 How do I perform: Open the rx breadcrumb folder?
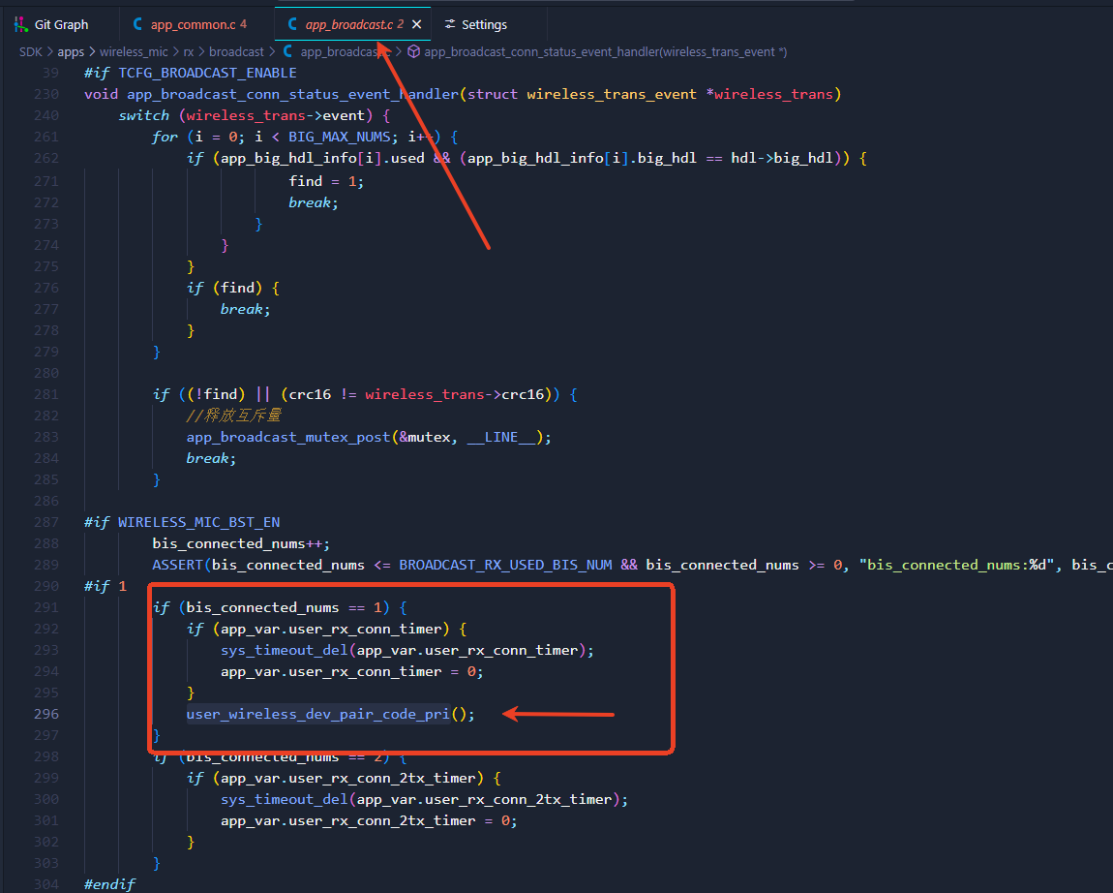point(188,52)
